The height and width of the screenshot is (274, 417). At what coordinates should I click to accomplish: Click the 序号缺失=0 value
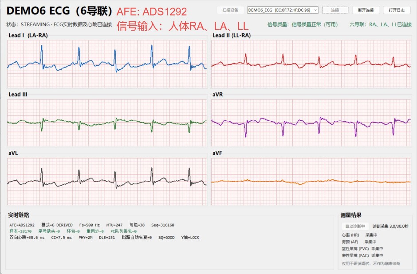(49, 231)
